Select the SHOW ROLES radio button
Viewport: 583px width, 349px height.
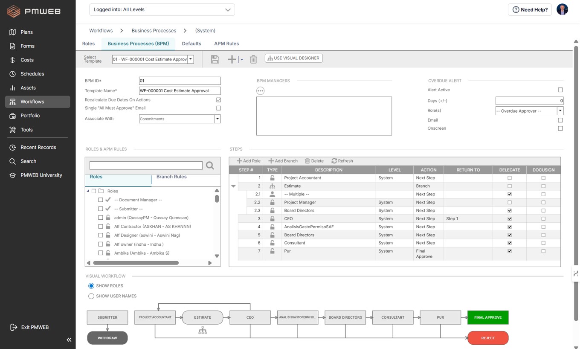(x=91, y=286)
